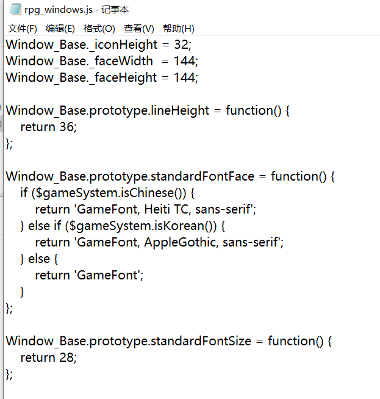Place cursor on Window_Base._iconHeight = 32; line
380x399 pixels.
click(x=98, y=45)
